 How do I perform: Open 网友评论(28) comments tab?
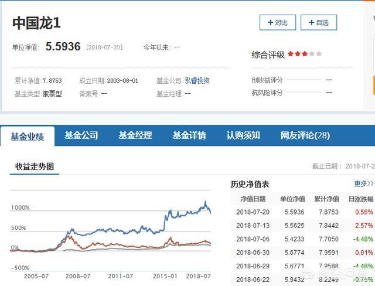click(x=305, y=135)
